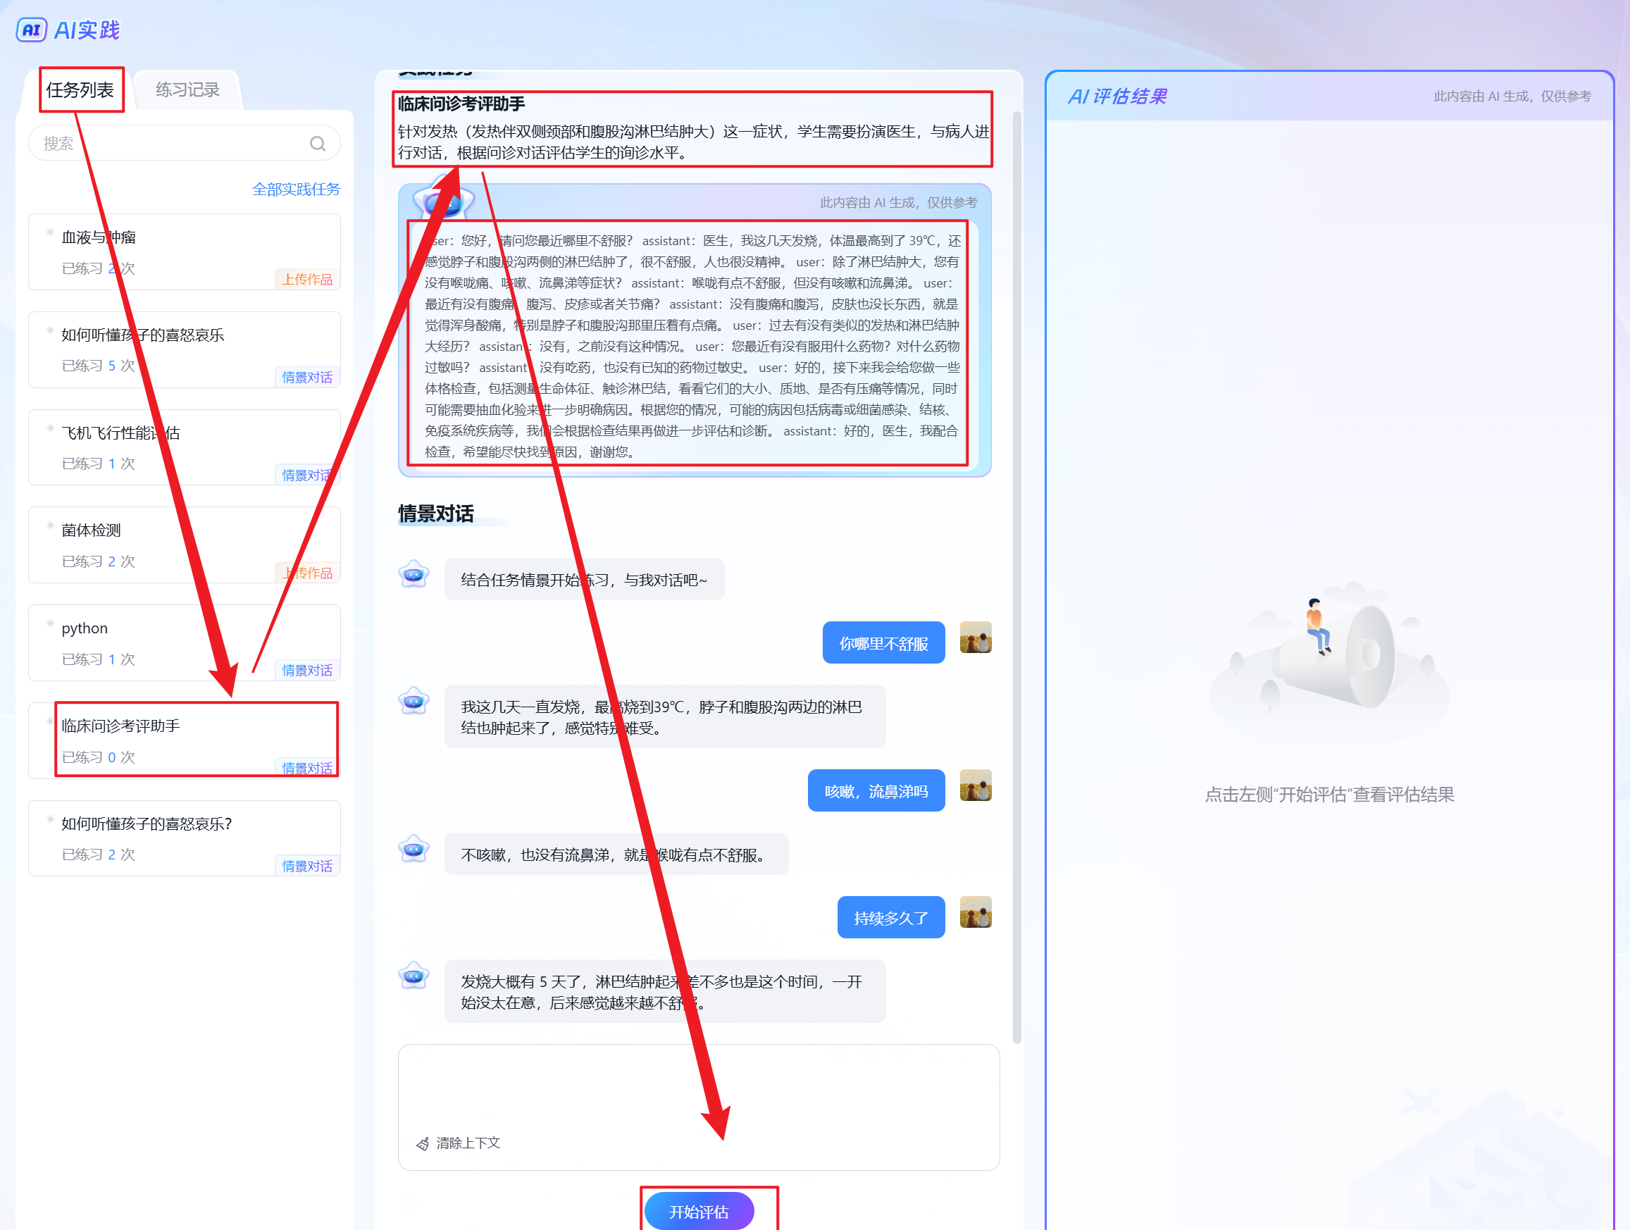Click the broom icon beside 清除上下文
This screenshot has height=1230, width=1630.
point(422,1144)
